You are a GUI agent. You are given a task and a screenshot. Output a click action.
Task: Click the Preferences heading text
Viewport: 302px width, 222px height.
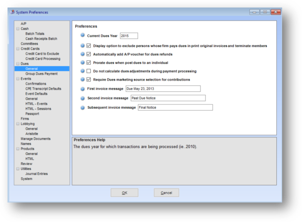click(86, 26)
